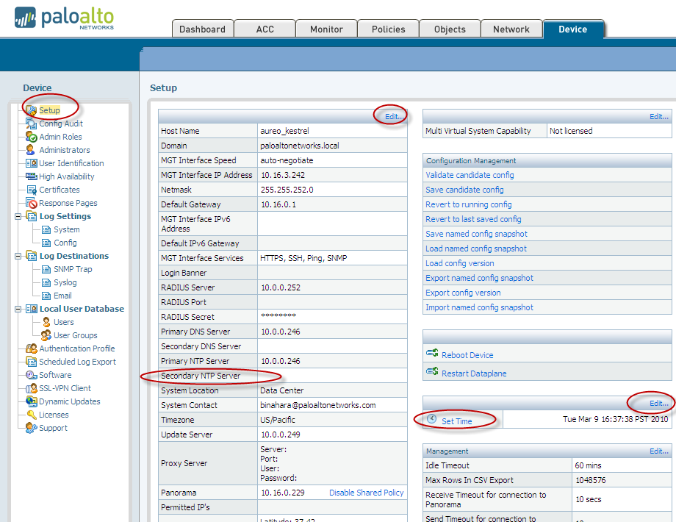The height and width of the screenshot is (522, 676).
Task: Click the Restart Dataplane arrow icon
Action: [432, 371]
